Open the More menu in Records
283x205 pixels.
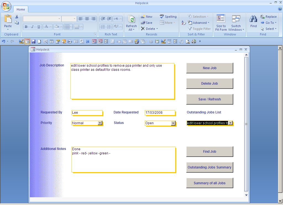(x=167, y=23)
